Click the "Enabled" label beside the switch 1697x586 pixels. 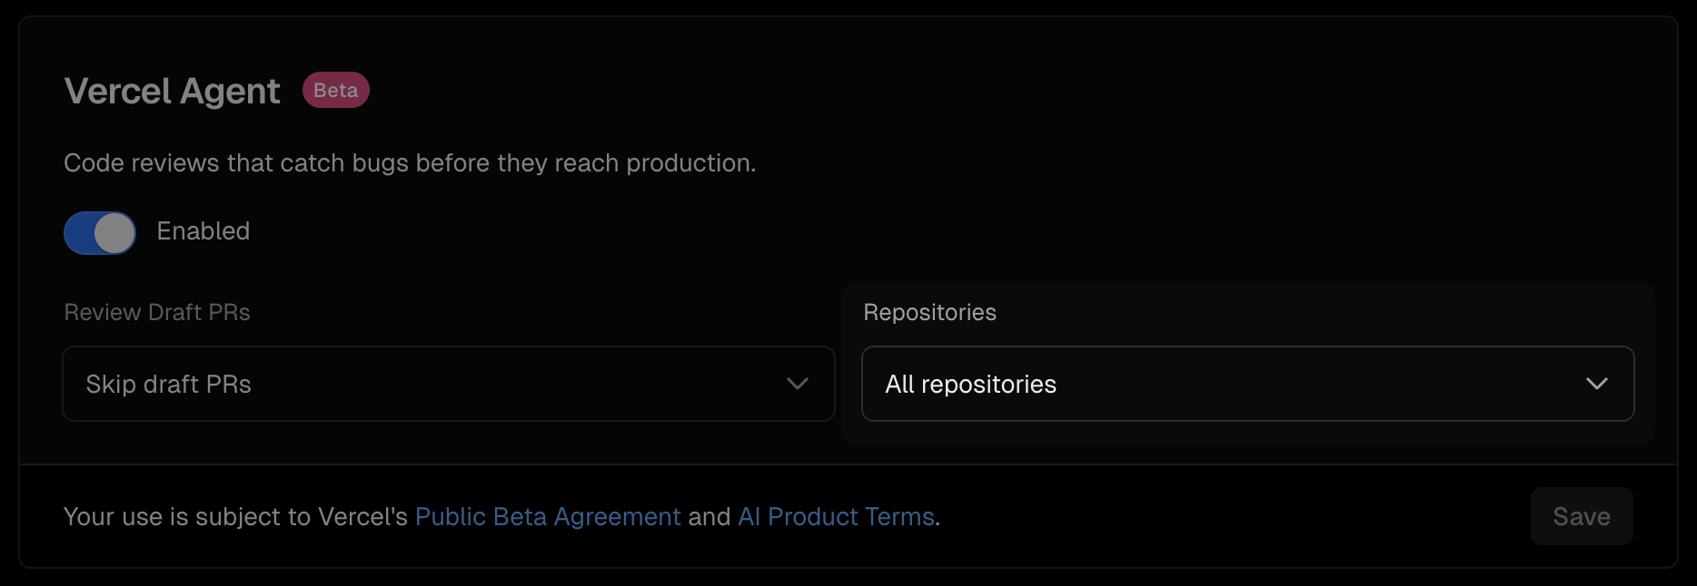coord(203,231)
